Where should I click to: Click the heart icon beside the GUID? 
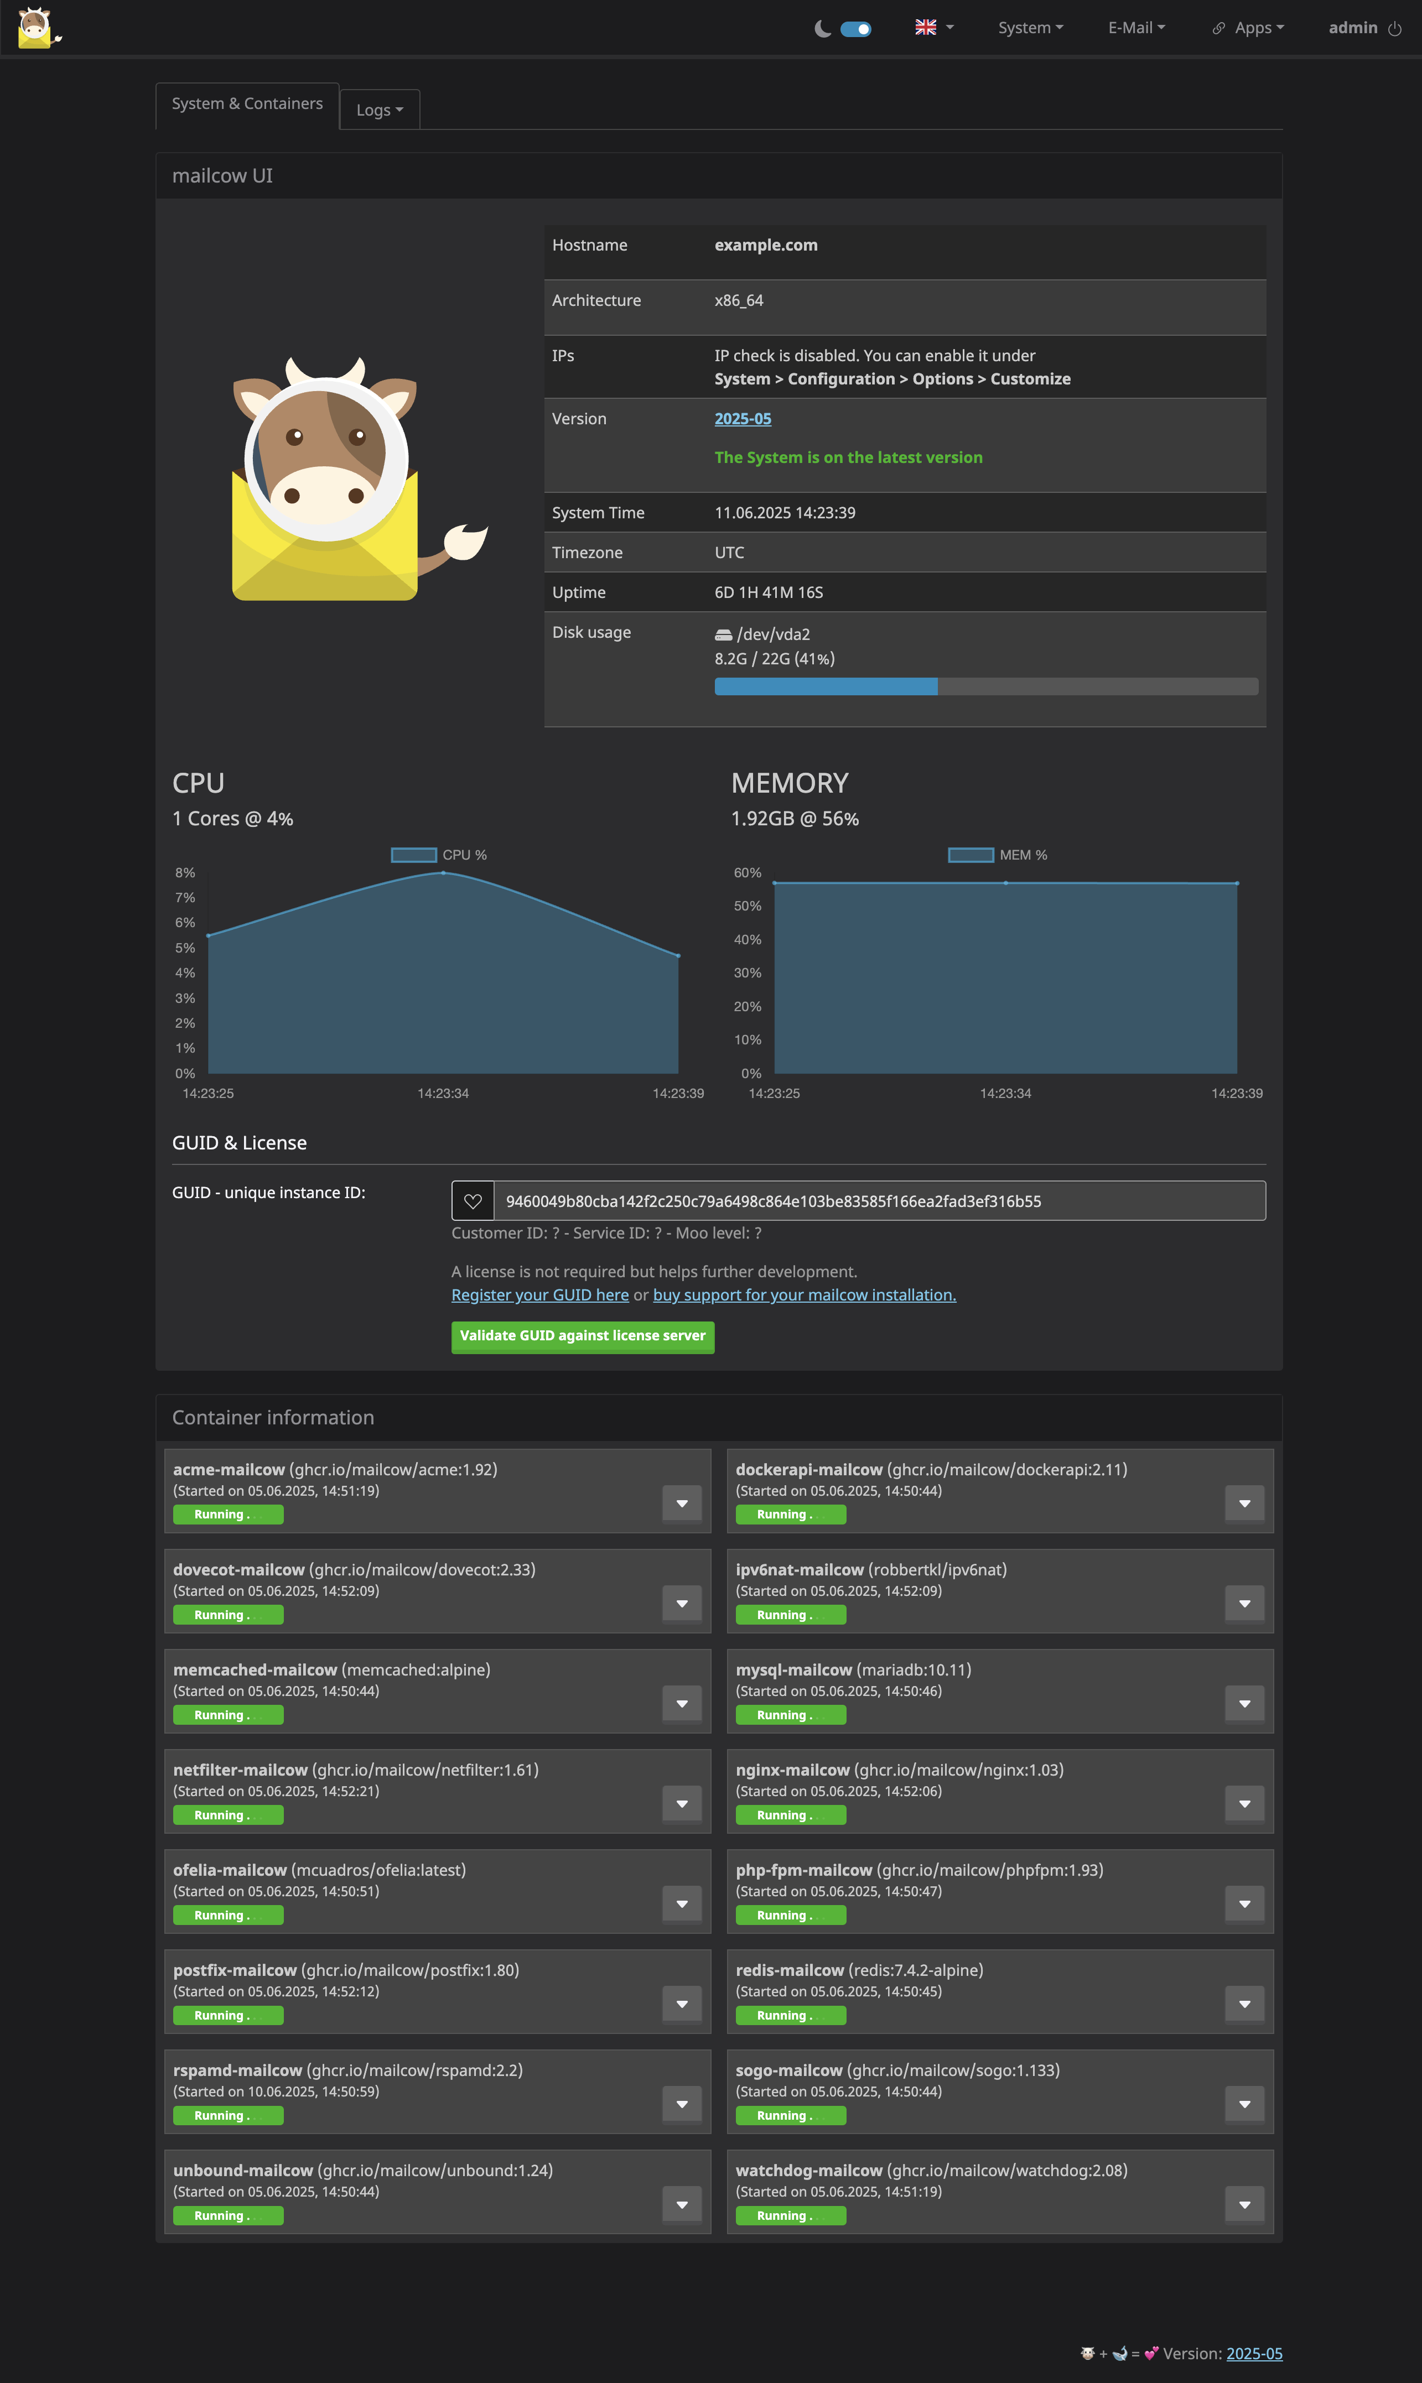[473, 1201]
